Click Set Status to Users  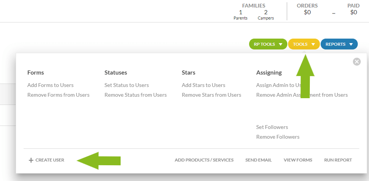point(127,85)
